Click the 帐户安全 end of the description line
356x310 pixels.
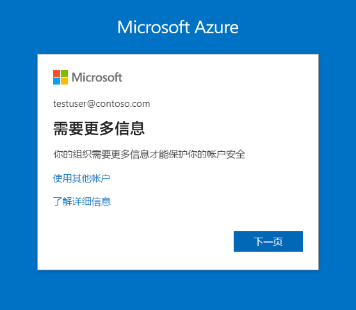tap(226, 154)
